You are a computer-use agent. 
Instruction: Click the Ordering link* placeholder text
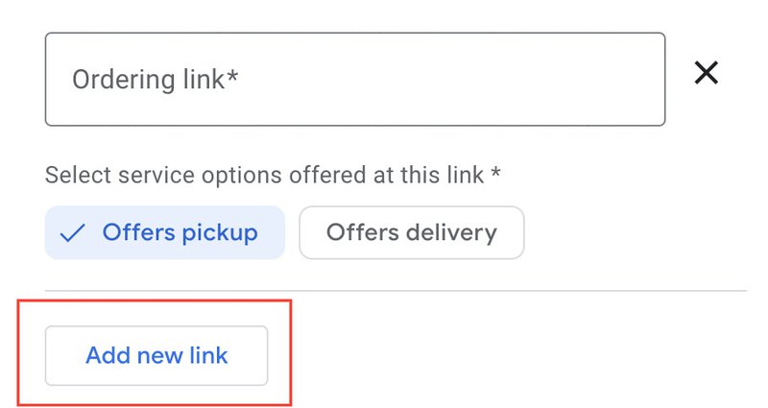pos(155,80)
